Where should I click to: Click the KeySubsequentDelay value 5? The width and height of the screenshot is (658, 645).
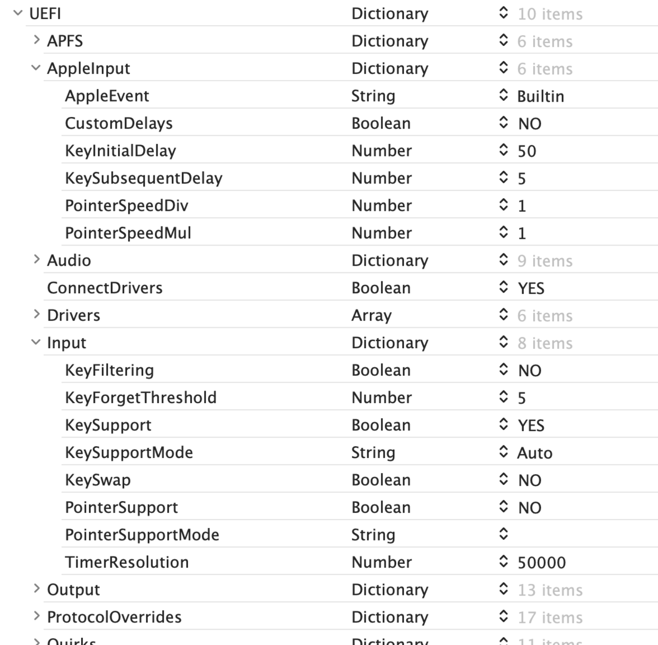(x=522, y=179)
